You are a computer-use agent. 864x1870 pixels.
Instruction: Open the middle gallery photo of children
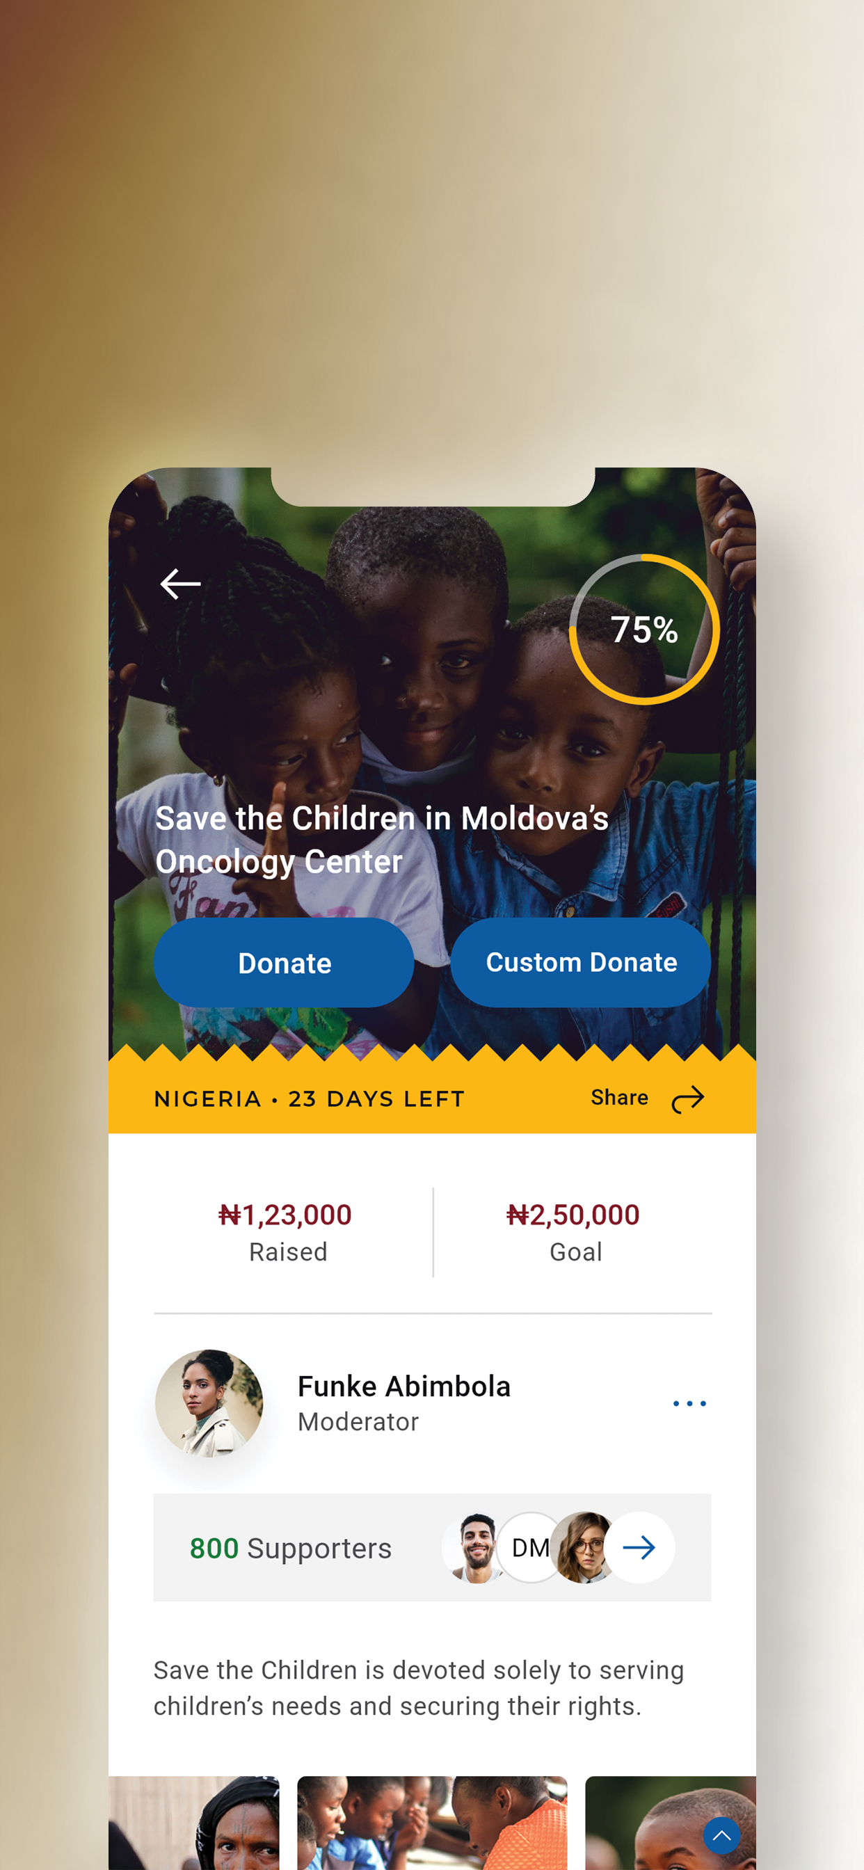pos(432,1822)
